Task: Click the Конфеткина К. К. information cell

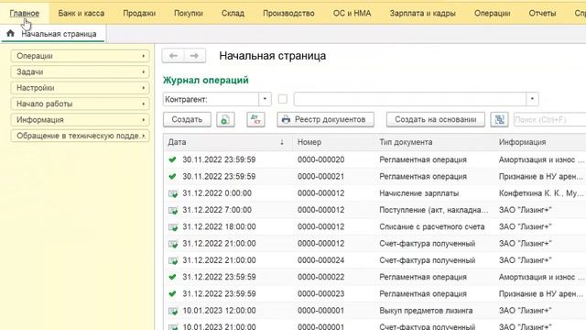Action: click(x=541, y=193)
